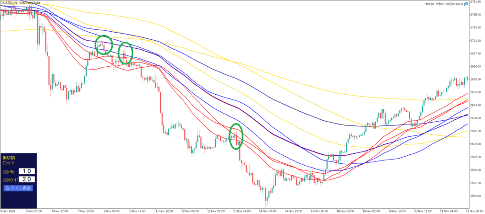Click the SLライン表示 button
Screen dimensions: 485x214
18,188
